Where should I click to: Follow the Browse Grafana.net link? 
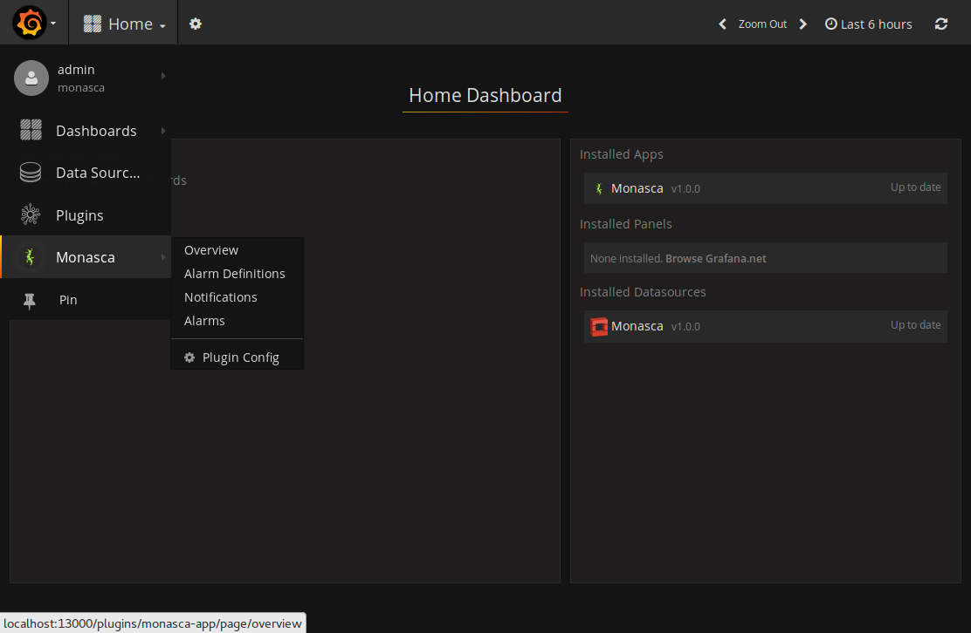(x=715, y=258)
